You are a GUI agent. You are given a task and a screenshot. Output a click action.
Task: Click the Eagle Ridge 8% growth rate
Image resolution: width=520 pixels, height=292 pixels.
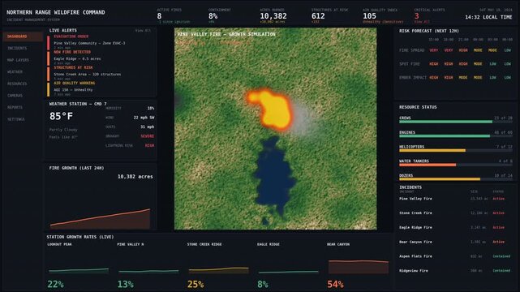coord(263,285)
